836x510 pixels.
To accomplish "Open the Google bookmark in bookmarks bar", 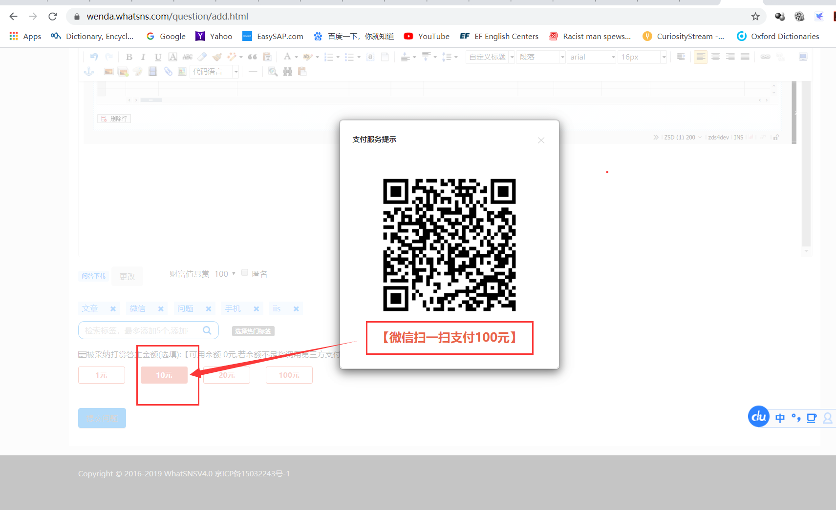I will click(x=166, y=36).
